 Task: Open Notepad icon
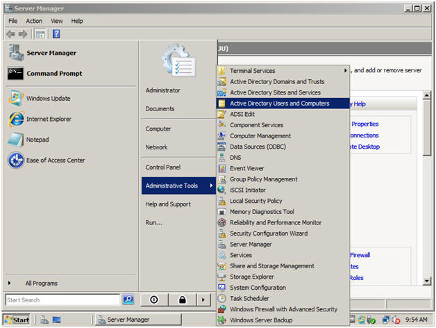tap(15, 140)
